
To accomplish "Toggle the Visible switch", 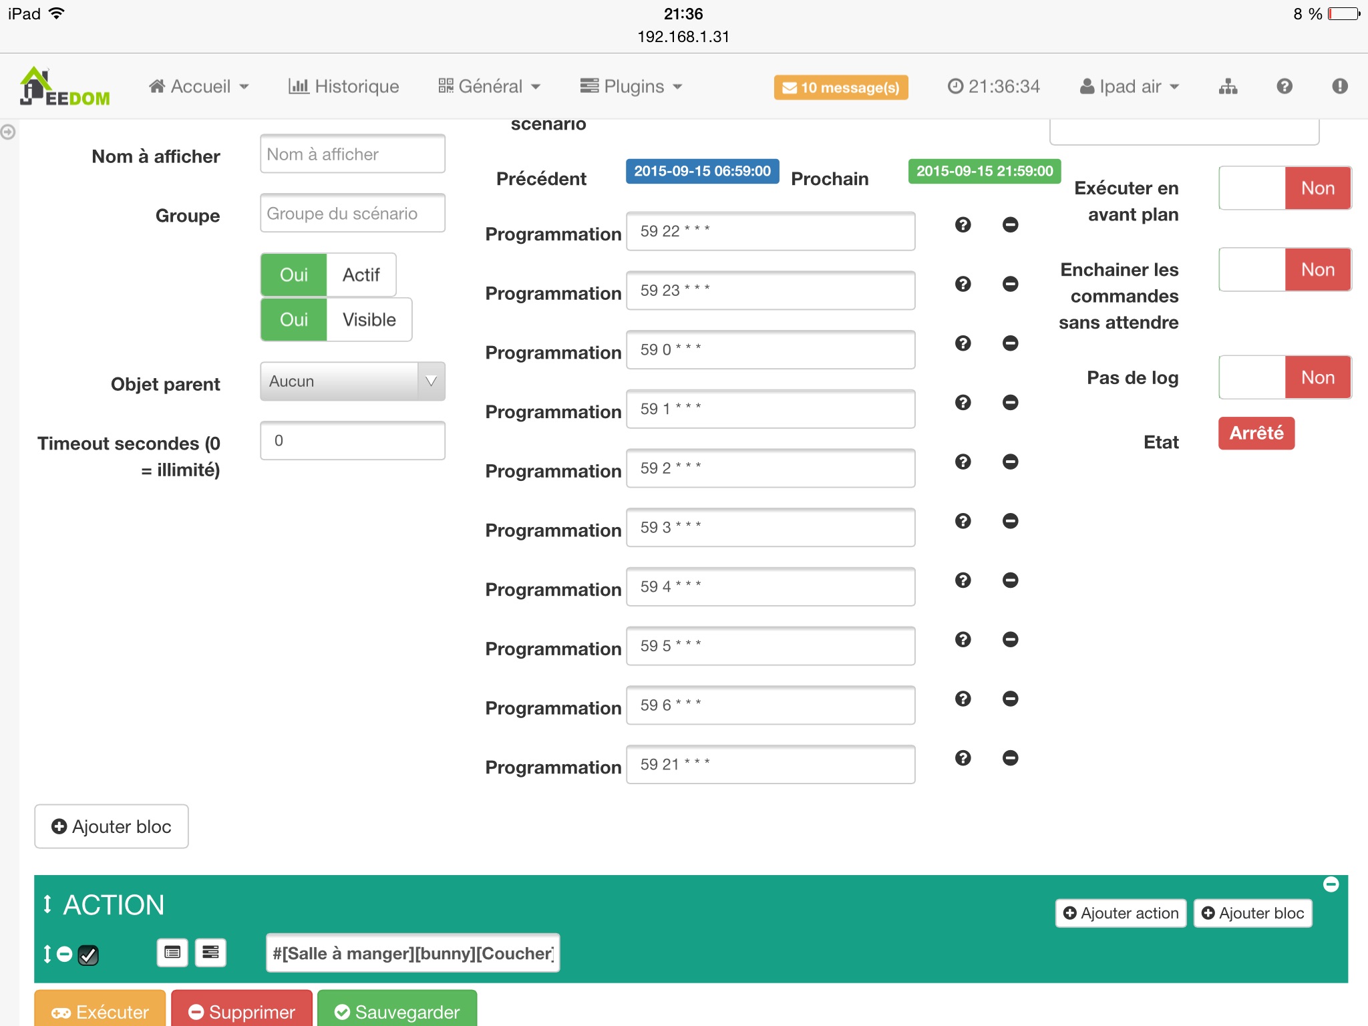I will click(x=336, y=319).
